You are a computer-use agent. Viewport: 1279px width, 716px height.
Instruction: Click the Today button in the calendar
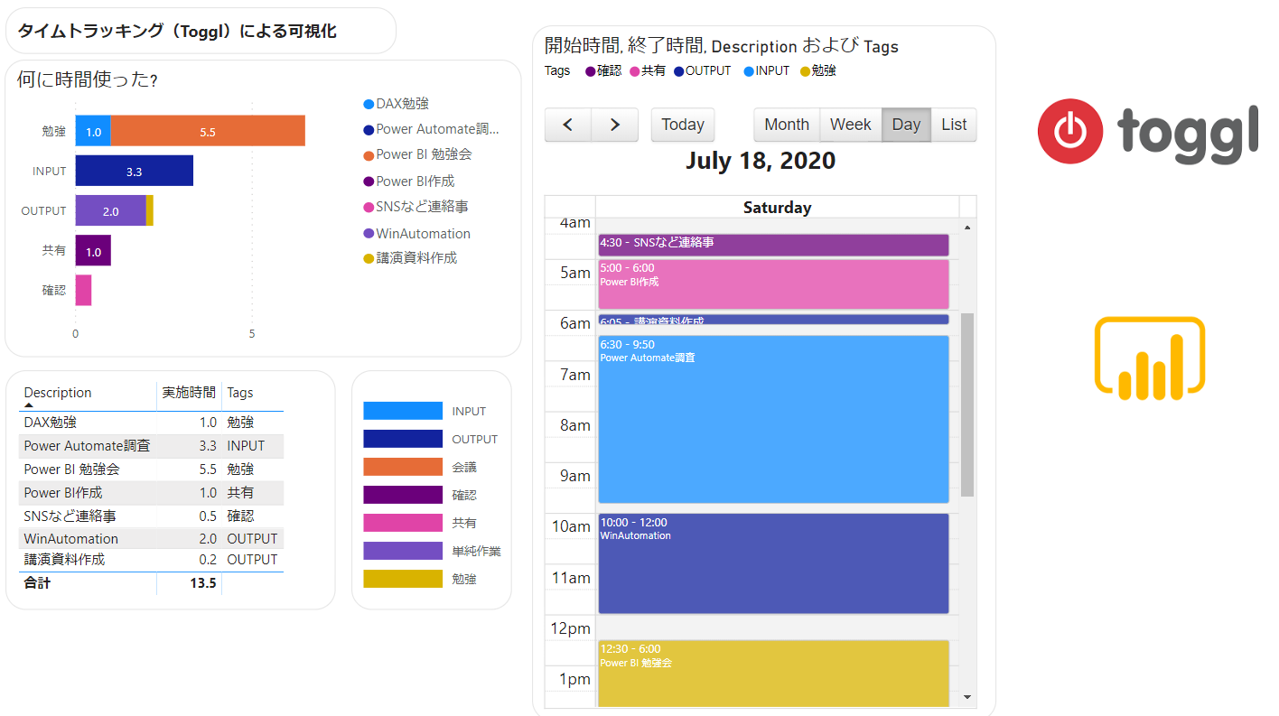tap(683, 125)
